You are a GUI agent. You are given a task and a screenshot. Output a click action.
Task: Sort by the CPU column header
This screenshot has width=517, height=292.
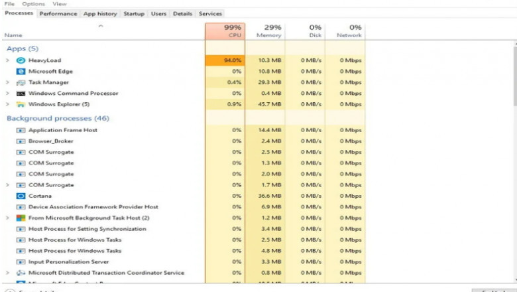click(x=225, y=31)
